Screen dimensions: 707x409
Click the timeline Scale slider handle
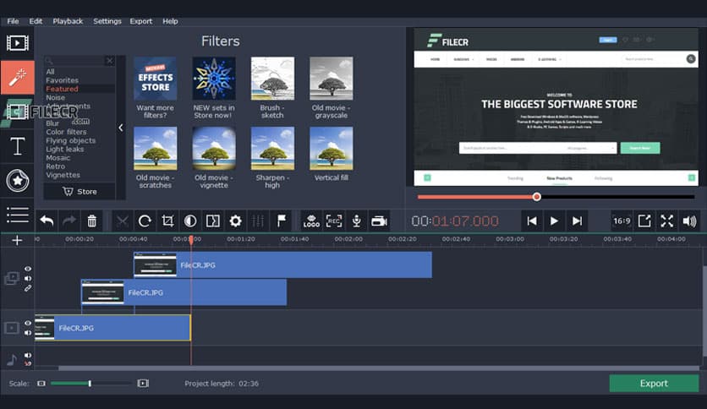[x=90, y=384]
